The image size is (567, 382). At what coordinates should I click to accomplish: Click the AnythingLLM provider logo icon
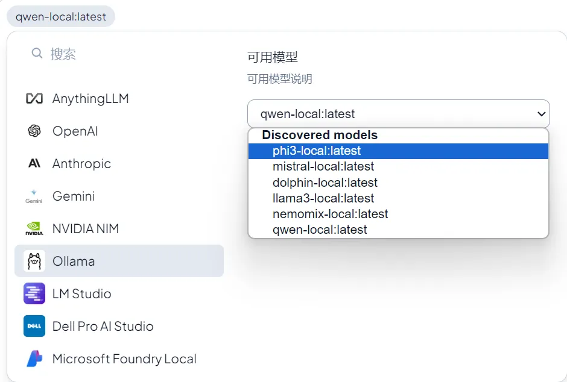pos(34,99)
